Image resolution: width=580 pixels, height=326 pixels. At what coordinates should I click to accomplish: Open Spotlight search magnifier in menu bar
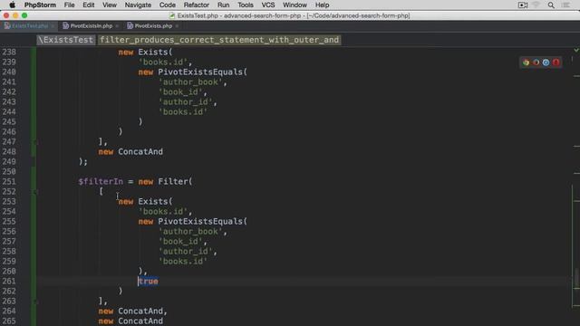tap(551, 5)
